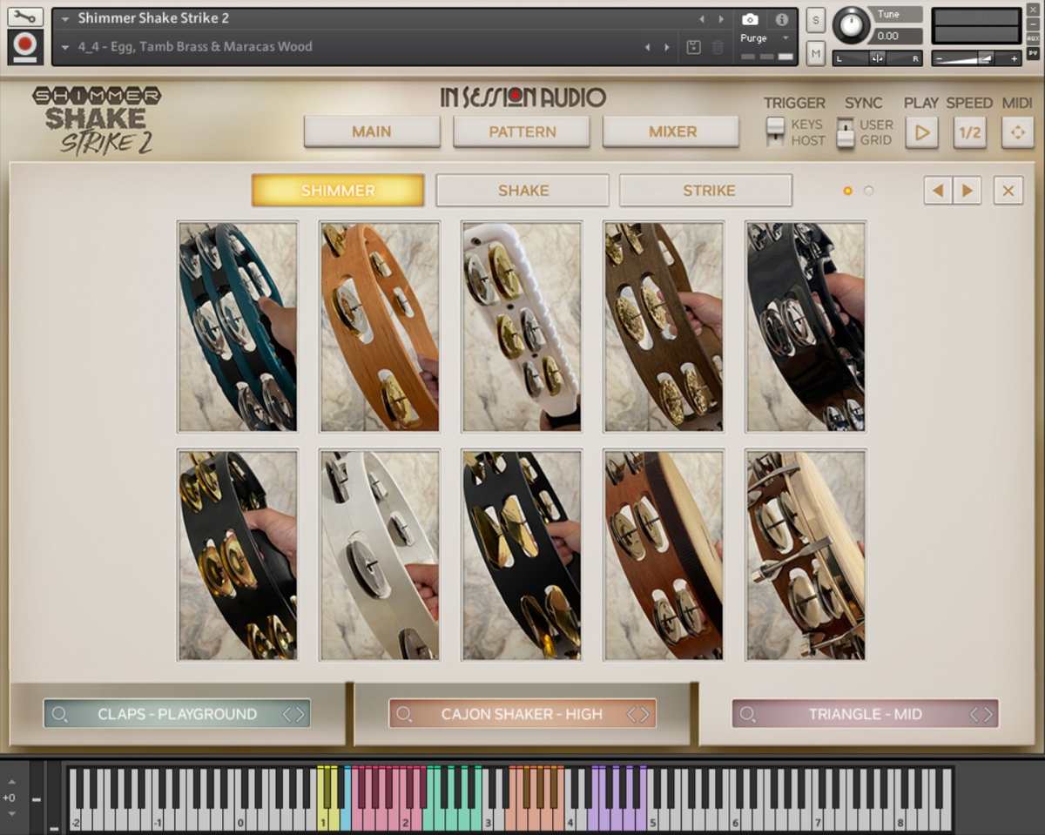Toggle the SYNC user/grid switch
The height and width of the screenshot is (835, 1045).
(845, 131)
